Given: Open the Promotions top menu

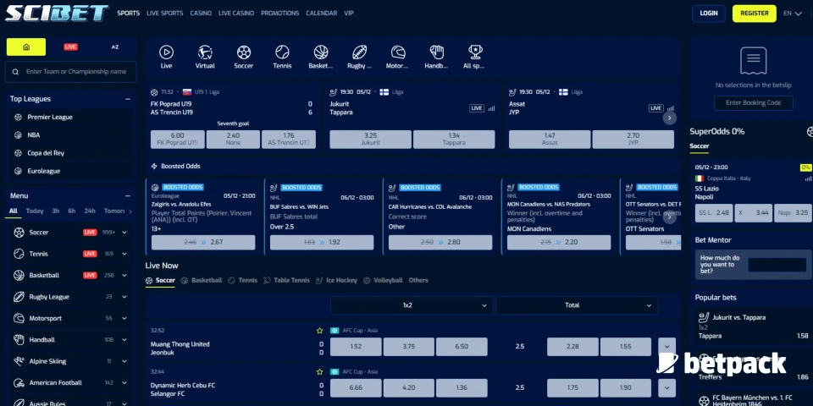Looking at the screenshot, I should [x=280, y=14].
